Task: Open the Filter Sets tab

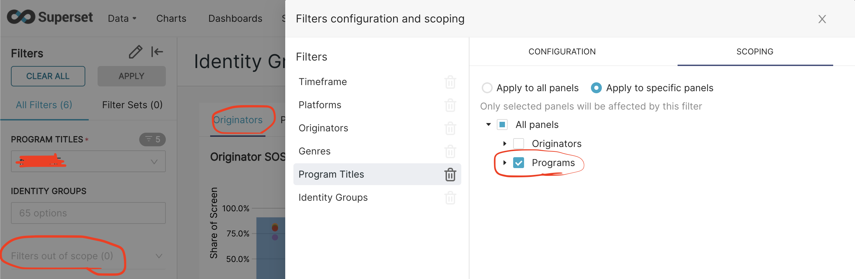Action: tap(132, 105)
